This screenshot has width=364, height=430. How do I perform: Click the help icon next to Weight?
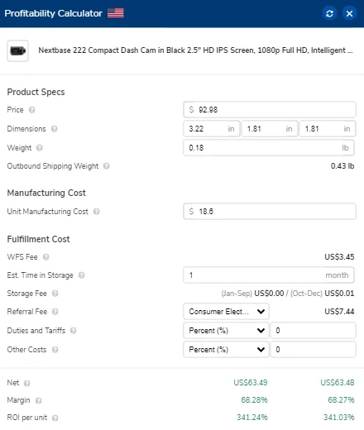tap(40, 148)
